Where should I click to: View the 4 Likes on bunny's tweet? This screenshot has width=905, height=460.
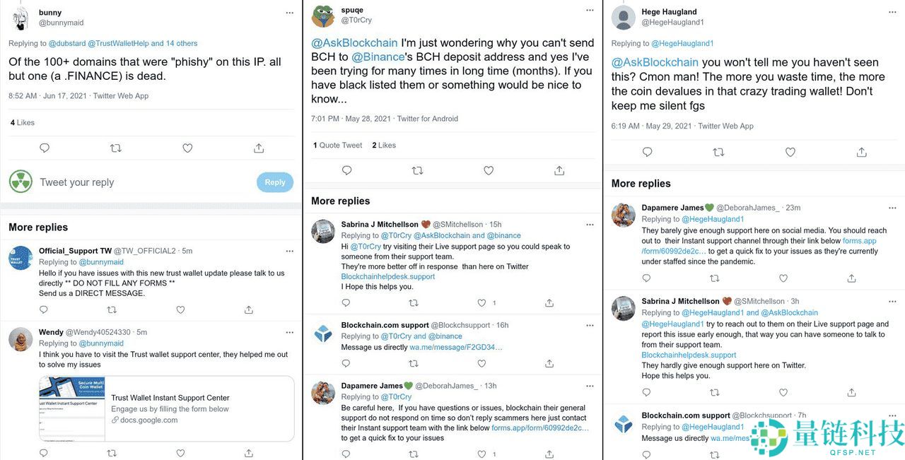[23, 122]
